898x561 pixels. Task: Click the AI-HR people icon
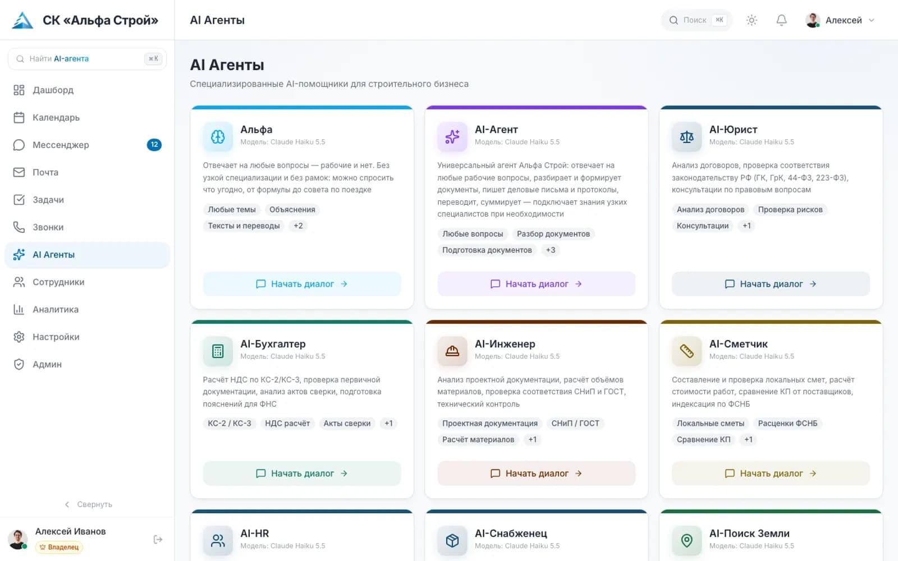pyautogui.click(x=218, y=540)
